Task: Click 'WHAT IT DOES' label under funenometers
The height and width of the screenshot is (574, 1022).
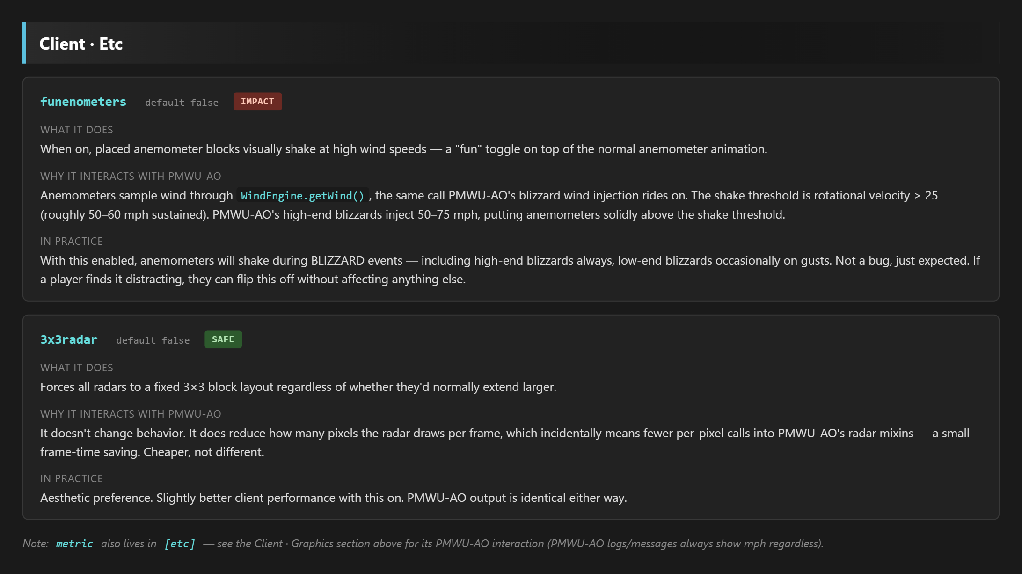Action: point(77,130)
